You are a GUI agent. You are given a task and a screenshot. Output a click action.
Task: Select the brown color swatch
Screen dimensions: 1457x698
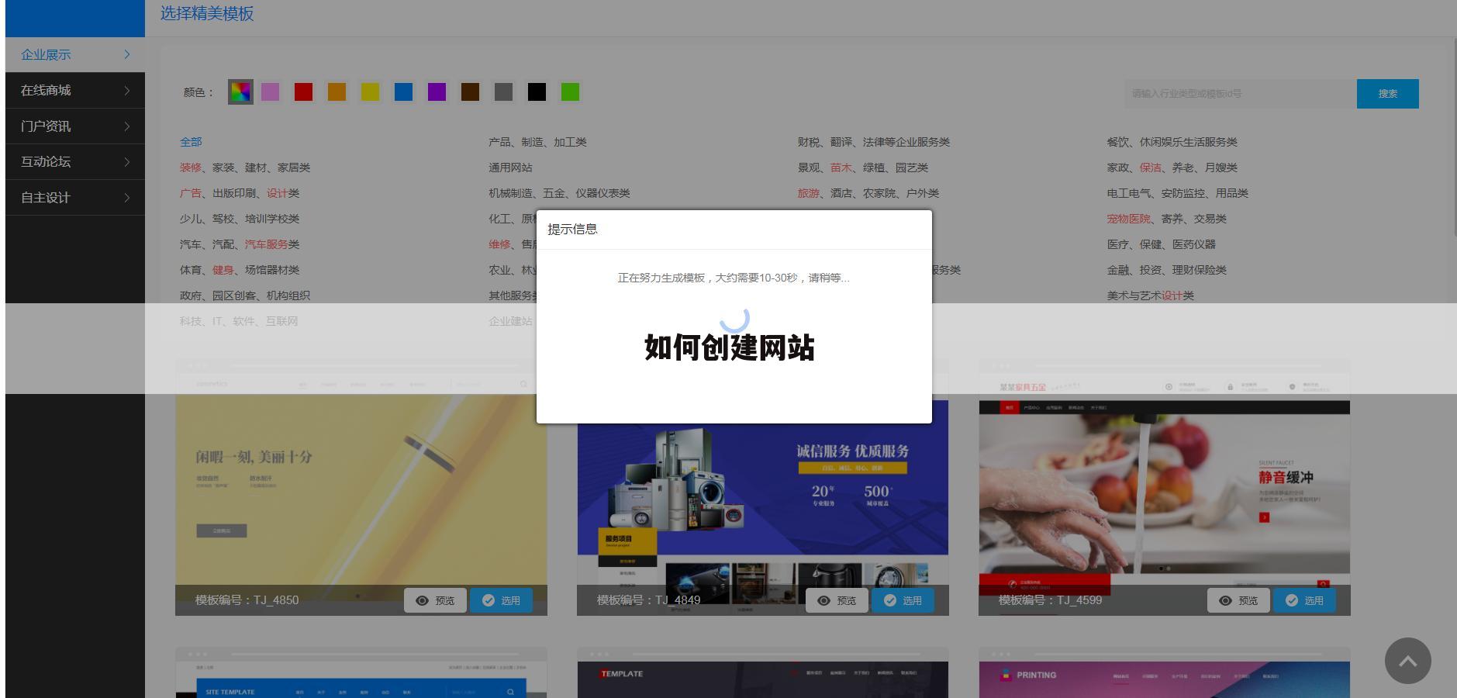[x=470, y=92]
